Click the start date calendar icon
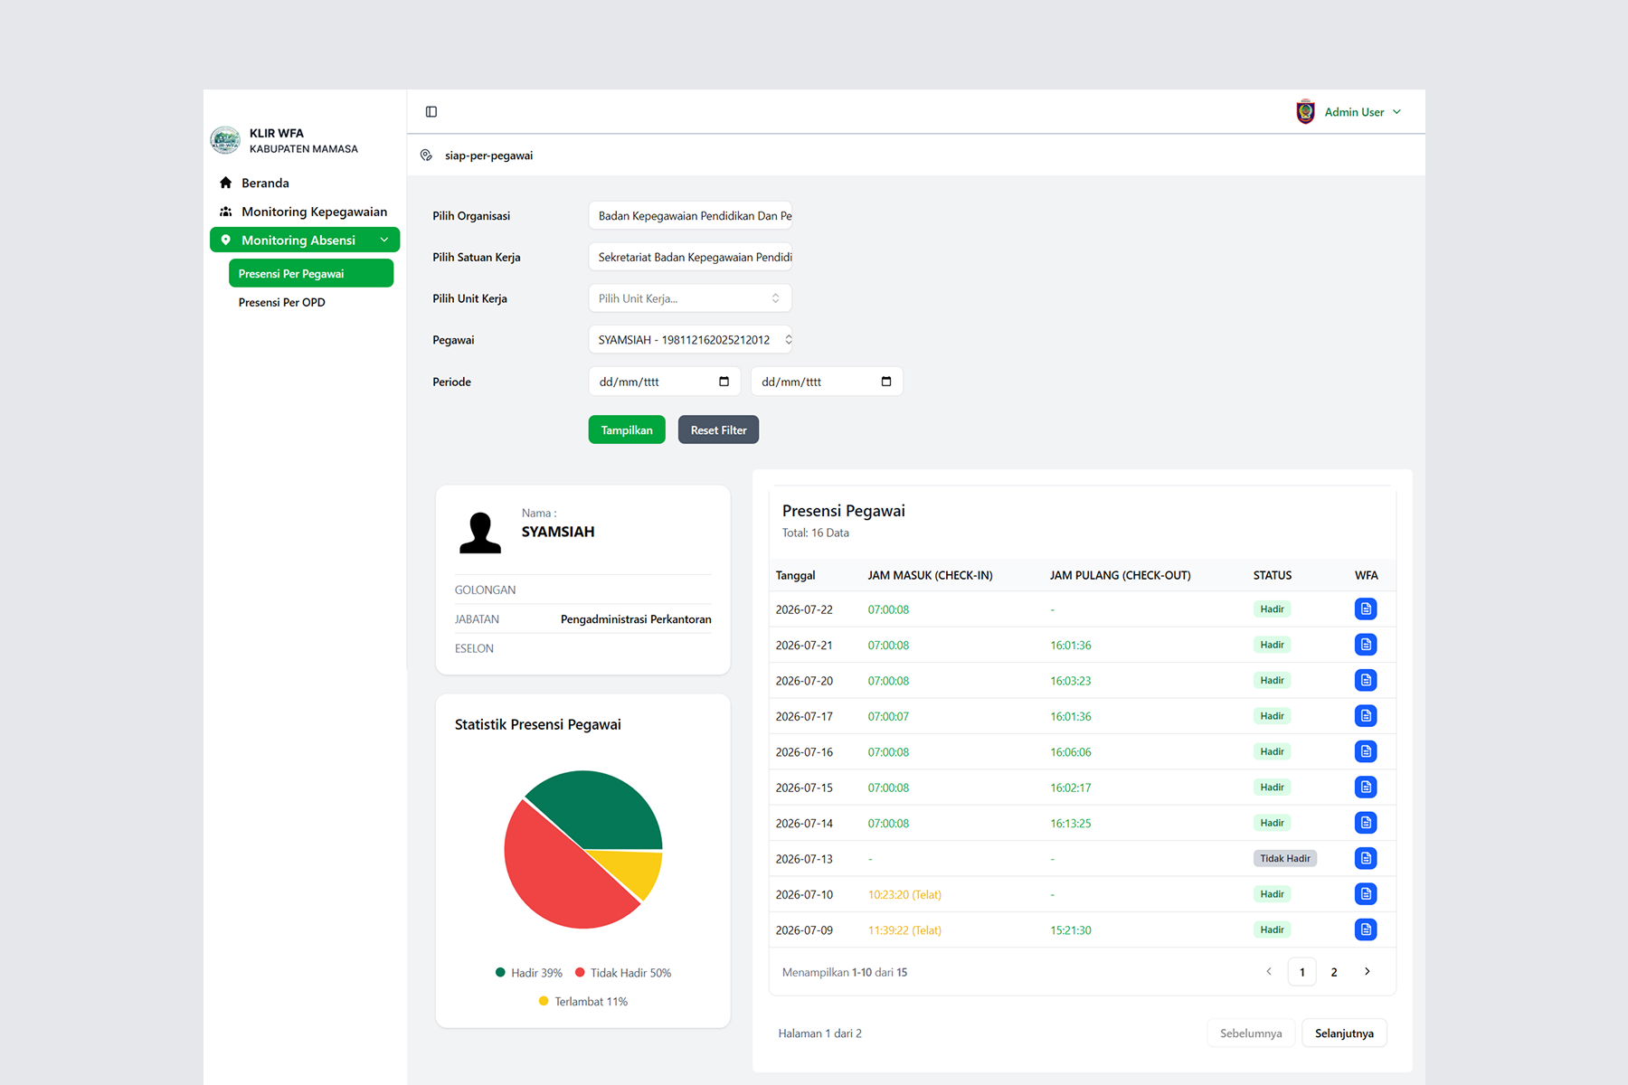This screenshot has height=1085, width=1628. [x=724, y=382]
